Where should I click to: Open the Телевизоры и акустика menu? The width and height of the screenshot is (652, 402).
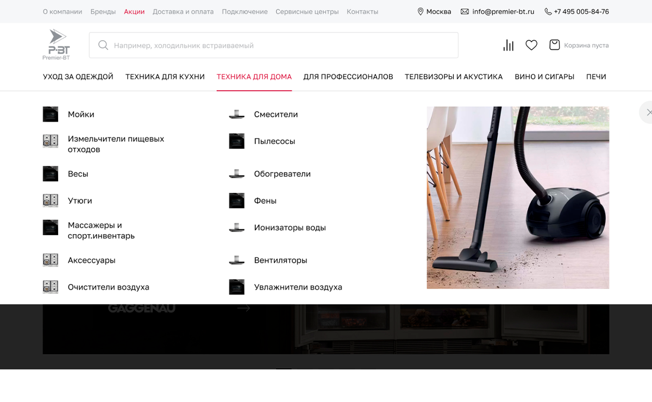454,77
